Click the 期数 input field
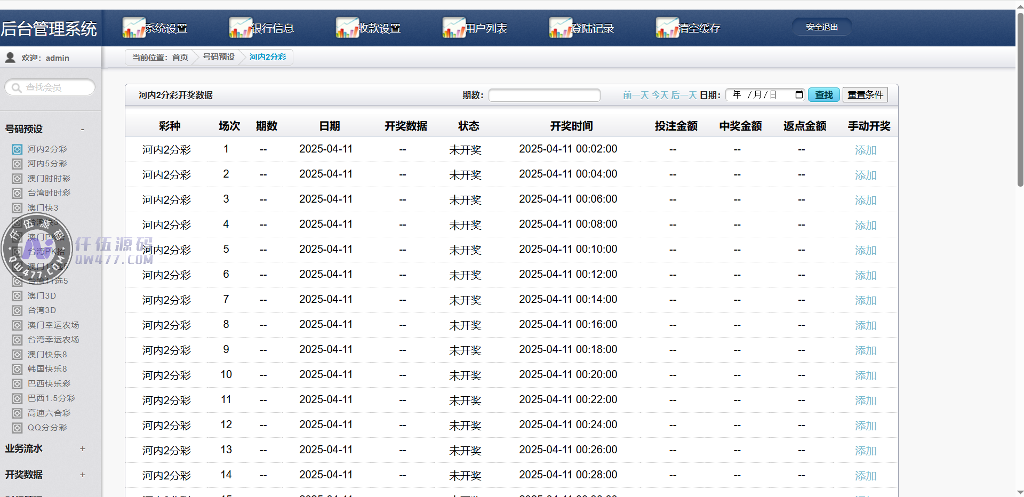The height and width of the screenshot is (497, 1024). tap(544, 95)
